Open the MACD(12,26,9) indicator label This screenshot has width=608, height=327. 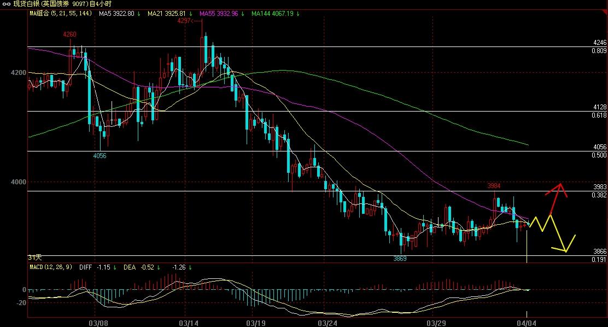[x=50, y=267]
